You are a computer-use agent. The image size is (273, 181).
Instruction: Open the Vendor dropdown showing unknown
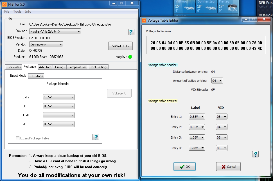(x=46, y=44)
